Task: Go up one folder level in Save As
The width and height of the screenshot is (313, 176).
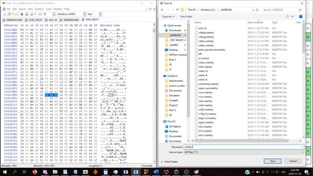Action: click(x=177, y=10)
